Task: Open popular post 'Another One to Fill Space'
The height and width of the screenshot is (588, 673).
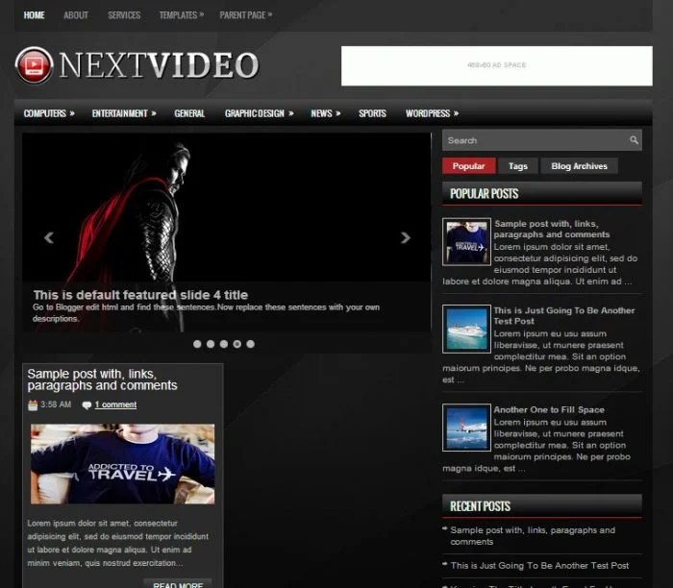Action: [549, 409]
